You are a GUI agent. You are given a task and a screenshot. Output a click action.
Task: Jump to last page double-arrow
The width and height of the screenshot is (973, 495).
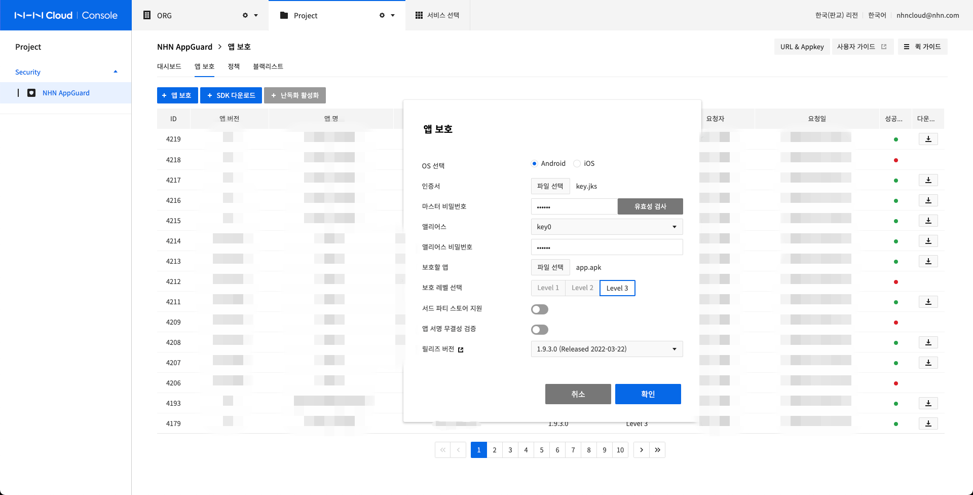pos(657,450)
